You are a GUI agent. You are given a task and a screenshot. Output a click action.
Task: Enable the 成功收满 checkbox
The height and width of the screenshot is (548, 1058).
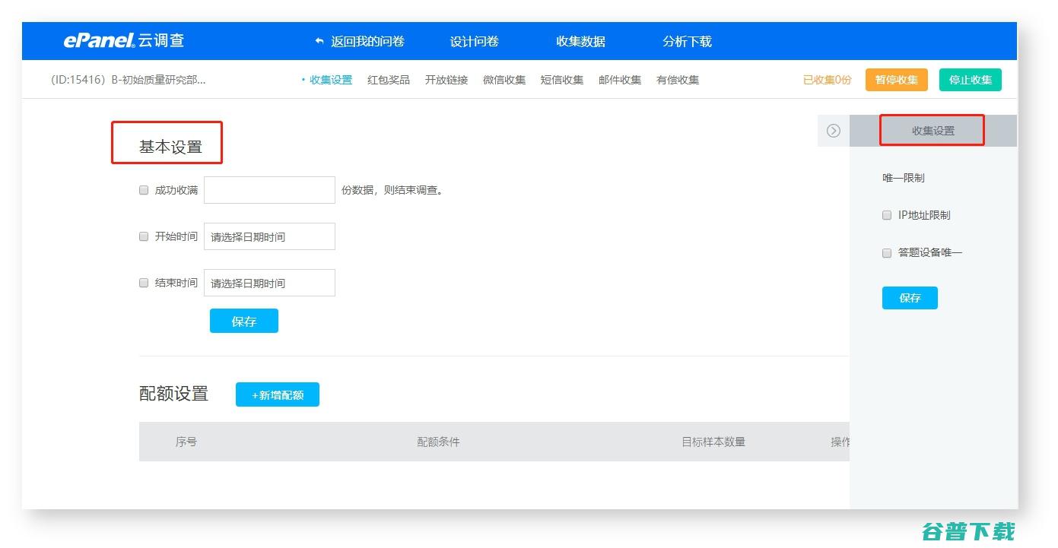[144, 190]
